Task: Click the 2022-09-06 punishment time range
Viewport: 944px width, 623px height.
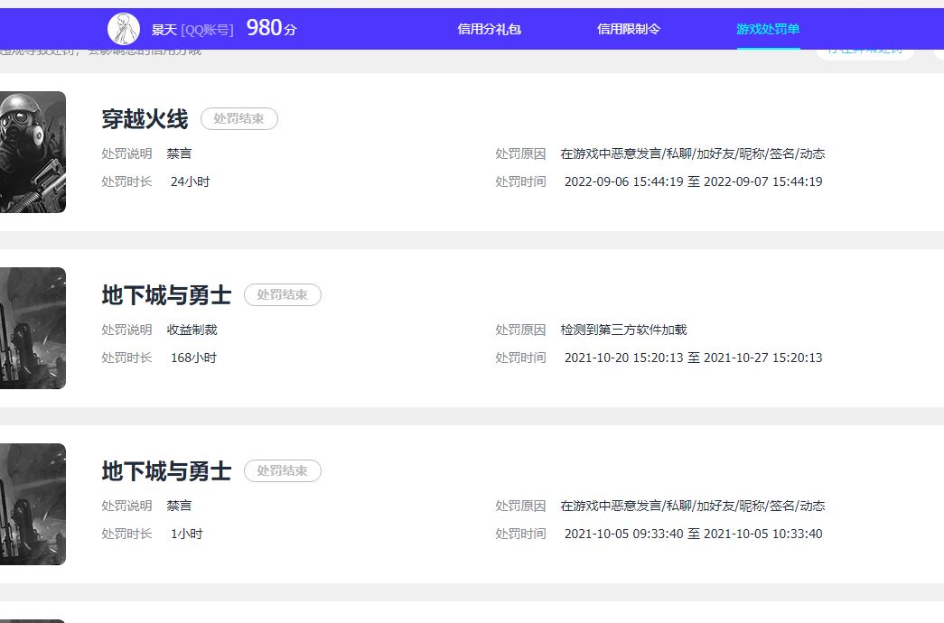Action: (693, 182)
